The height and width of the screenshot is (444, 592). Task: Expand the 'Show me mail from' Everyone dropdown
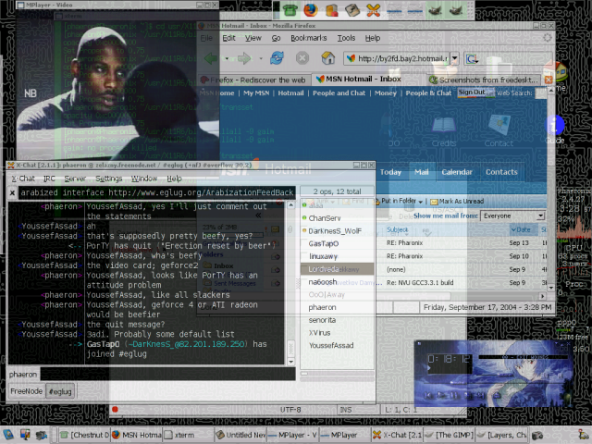point(539,216)
